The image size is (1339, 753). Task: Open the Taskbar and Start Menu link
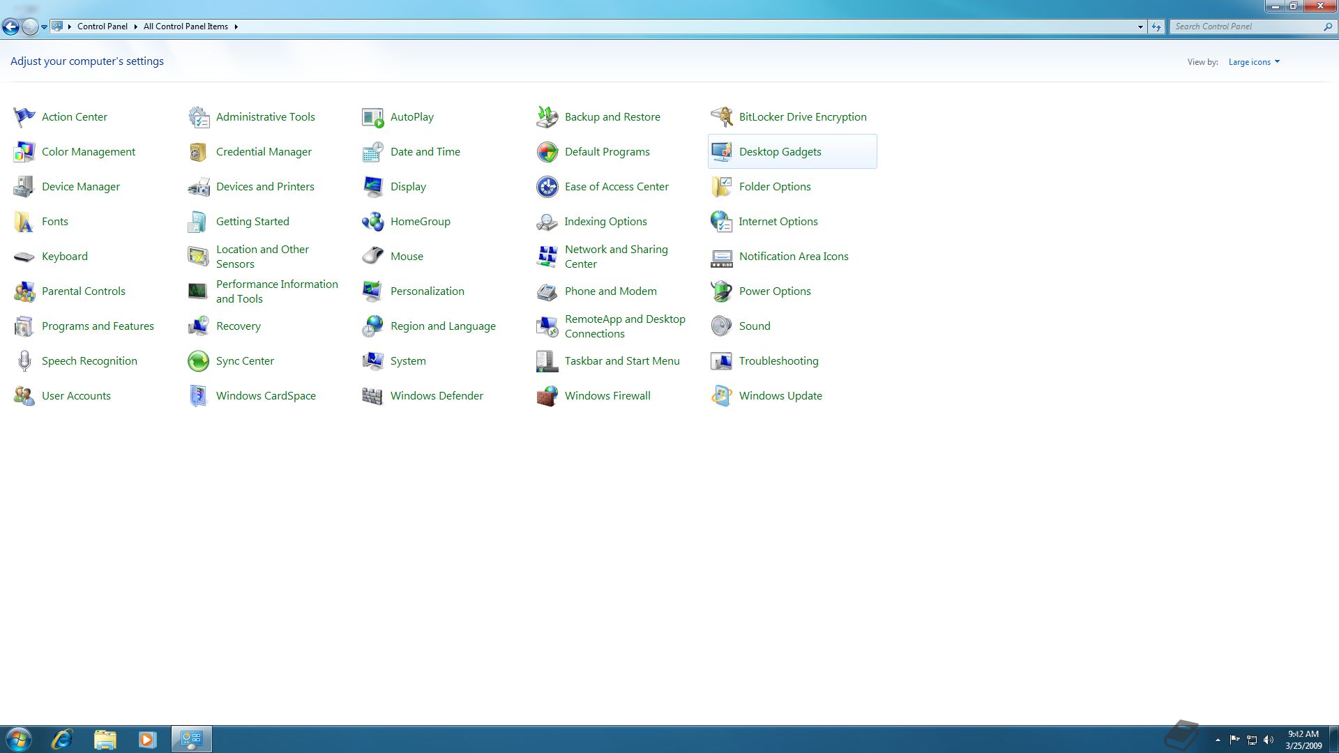point(622,361)
